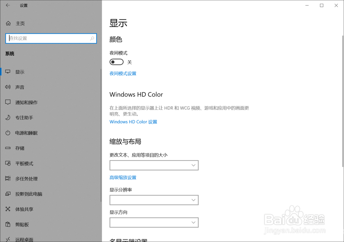The image size is (344, 242).
Task: Click the multitasking icon for 多任务处理
Action: [8, 178]
